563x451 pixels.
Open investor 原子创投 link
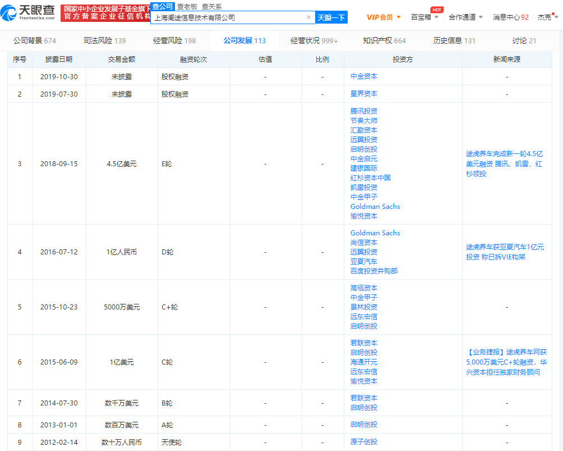pyautogui.click(x=364, y=441)
